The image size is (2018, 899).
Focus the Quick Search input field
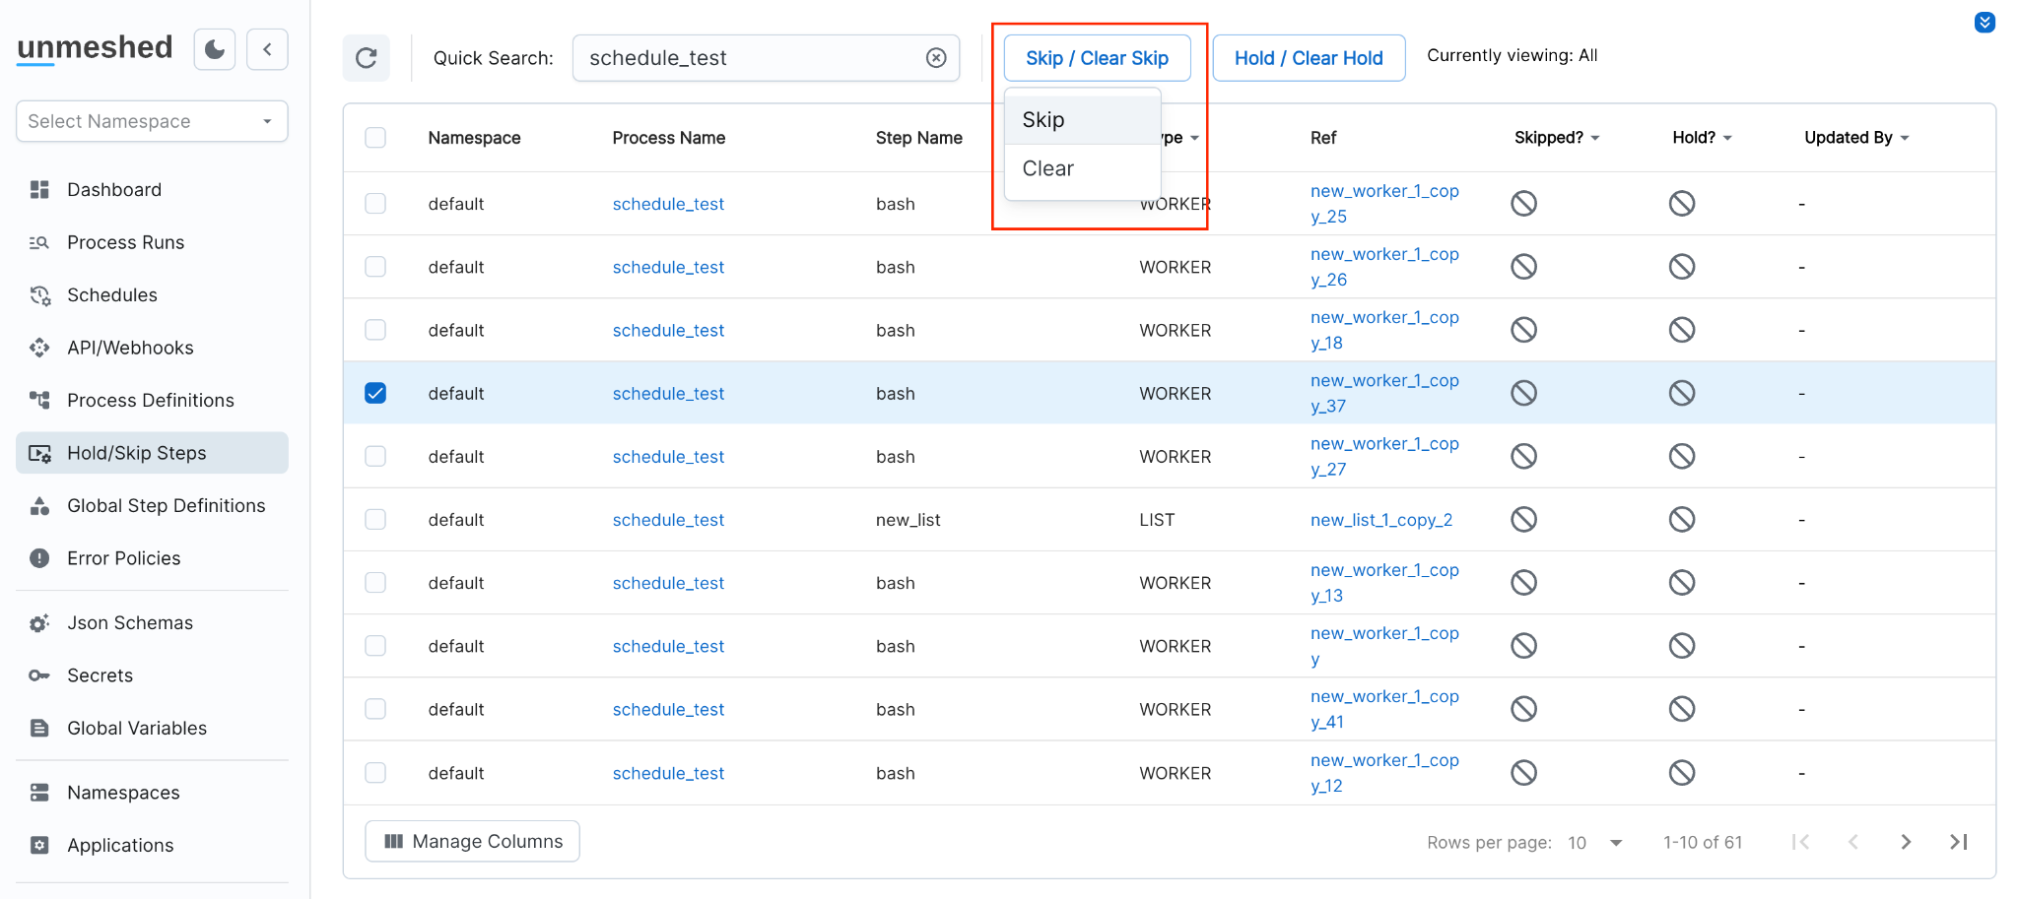(751, 58)
